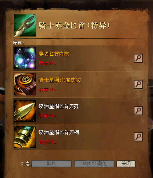Click the 浸油星陨匕首刀柄 hilt icon

pyautogui.click(x=25, y=137)
